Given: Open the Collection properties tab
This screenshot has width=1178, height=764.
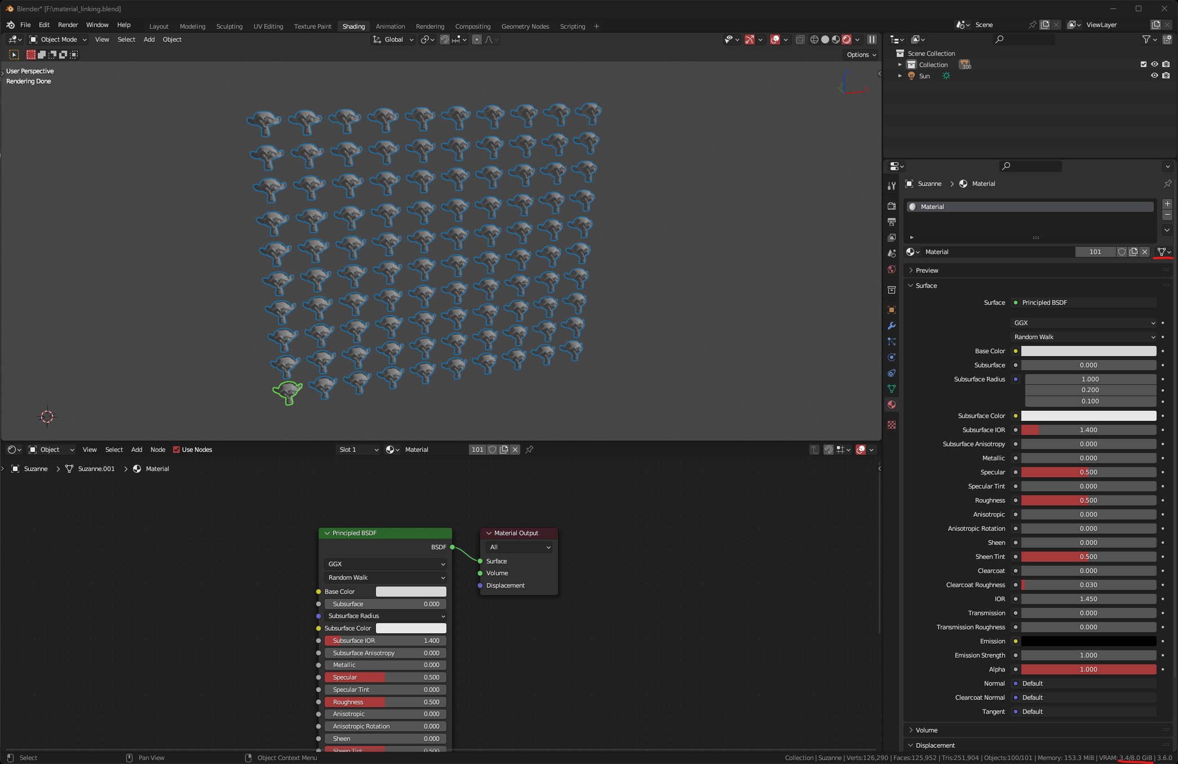Looking at the screenshot, I should tap(892, 290).
